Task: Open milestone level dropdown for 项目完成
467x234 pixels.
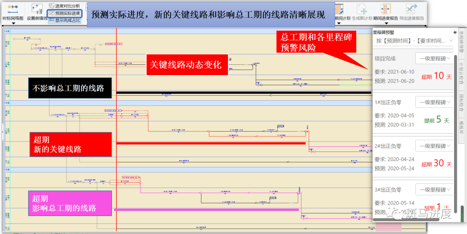Action: coord(435,59)
